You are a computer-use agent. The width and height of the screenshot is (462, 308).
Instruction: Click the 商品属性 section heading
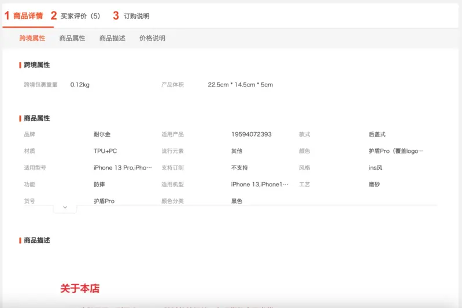37,118
